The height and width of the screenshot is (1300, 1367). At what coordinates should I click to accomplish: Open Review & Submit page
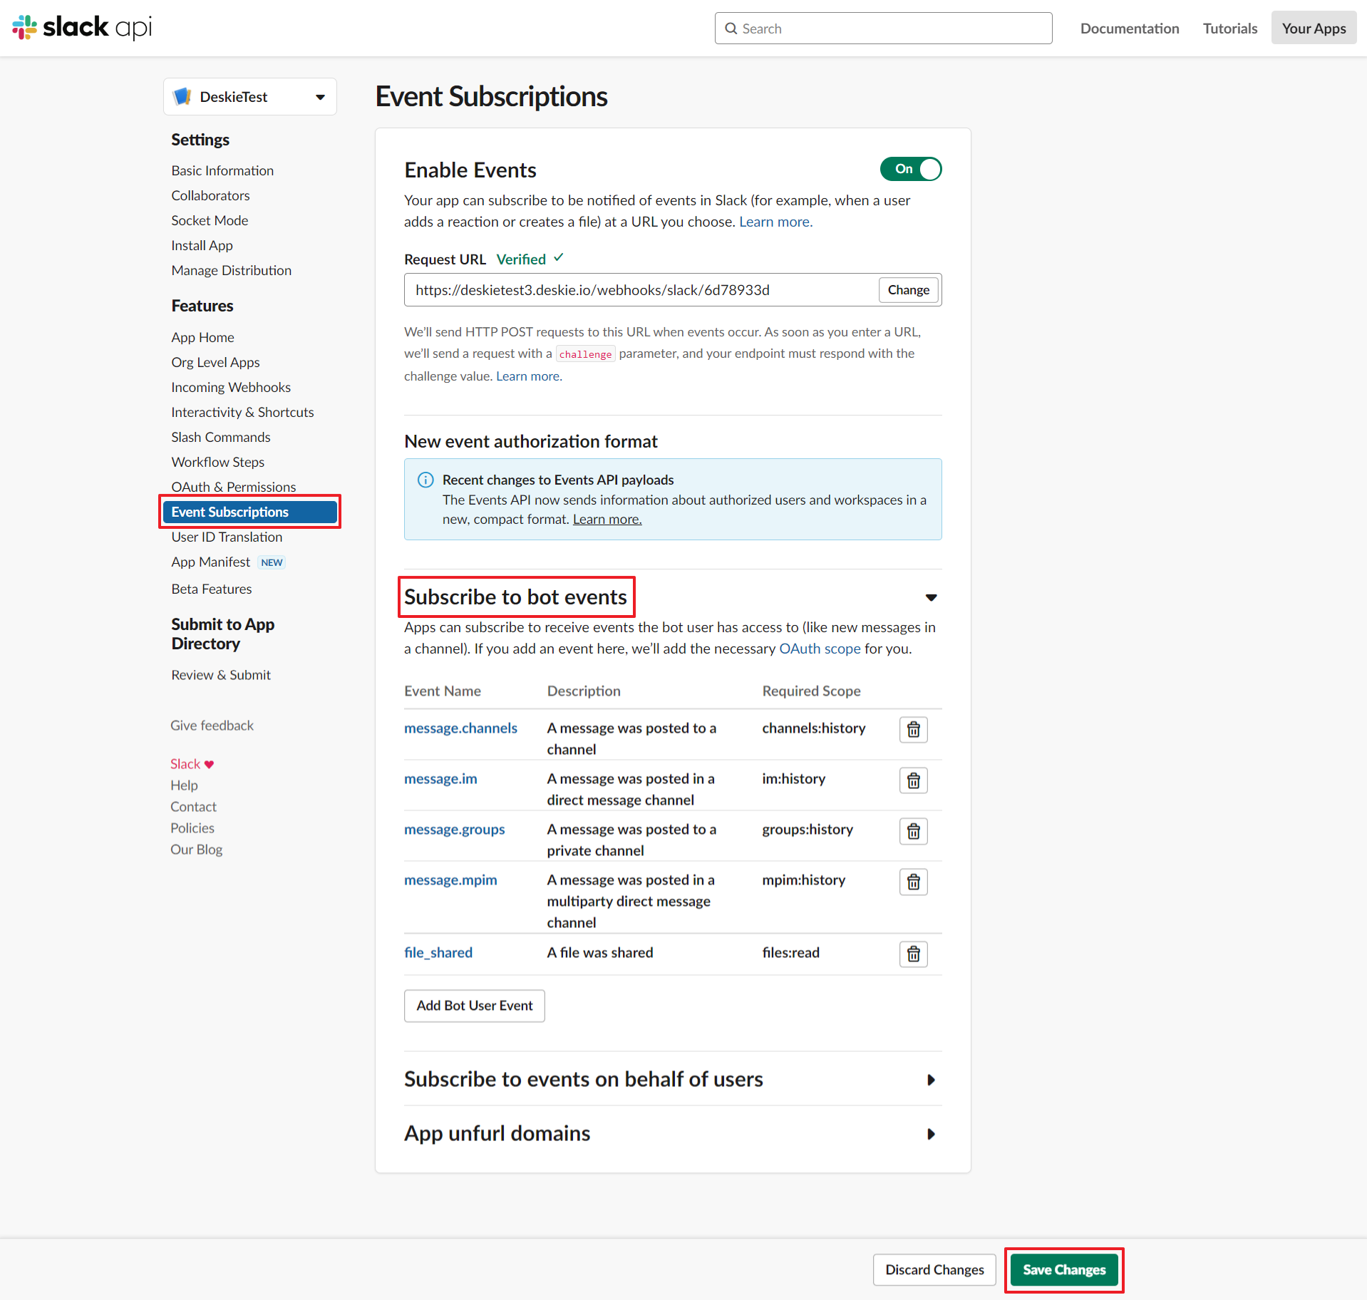click(221, 675)
